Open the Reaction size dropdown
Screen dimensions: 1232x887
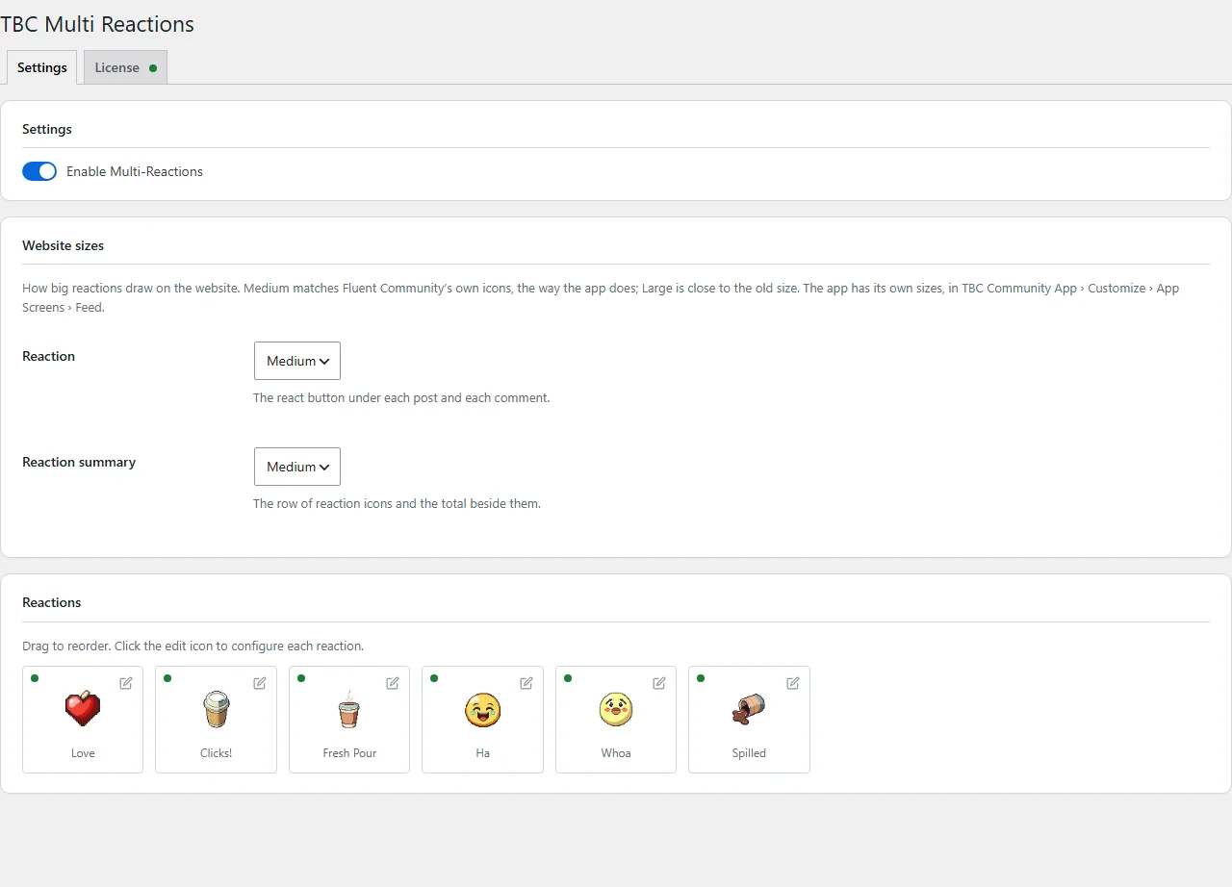pyautogui.click(x=297, y=361)
